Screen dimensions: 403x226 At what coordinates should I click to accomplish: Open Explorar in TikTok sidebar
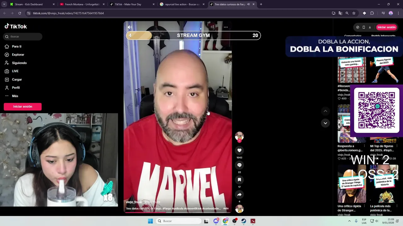click(x=18, y=55)
